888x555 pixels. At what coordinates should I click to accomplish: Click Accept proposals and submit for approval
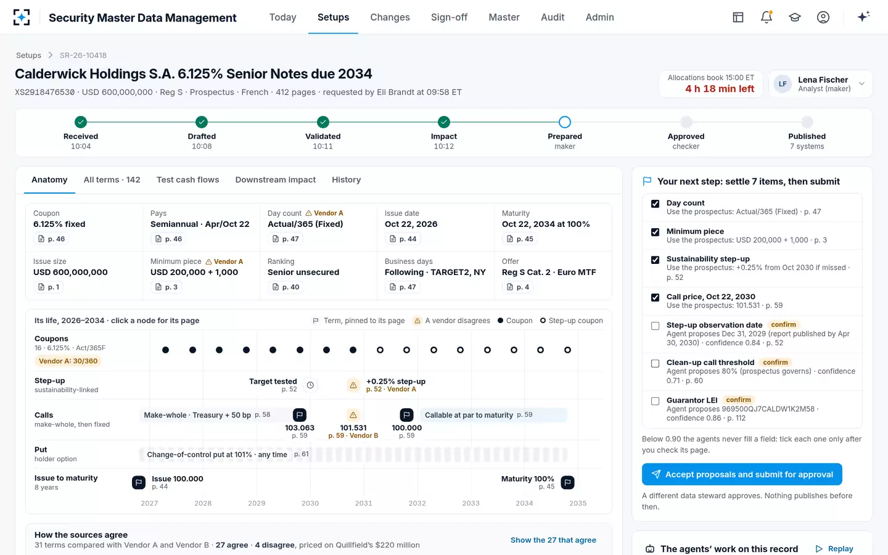point(742,474)
